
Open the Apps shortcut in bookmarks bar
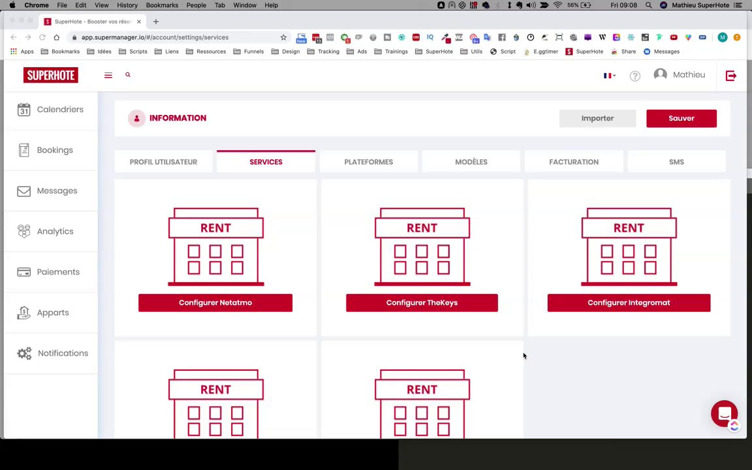pyautogui.click(x=22, y=52)
